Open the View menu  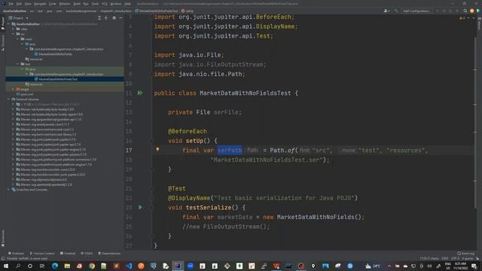(28, 4)
